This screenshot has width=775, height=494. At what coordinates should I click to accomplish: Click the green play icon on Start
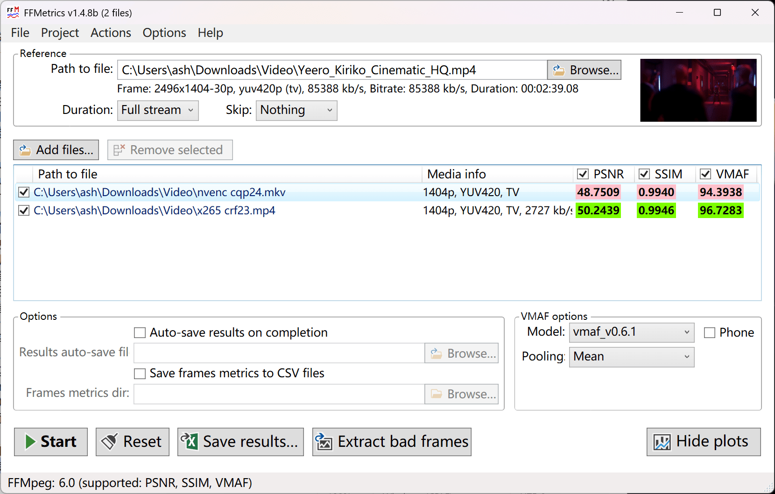[x=30, y=442]
